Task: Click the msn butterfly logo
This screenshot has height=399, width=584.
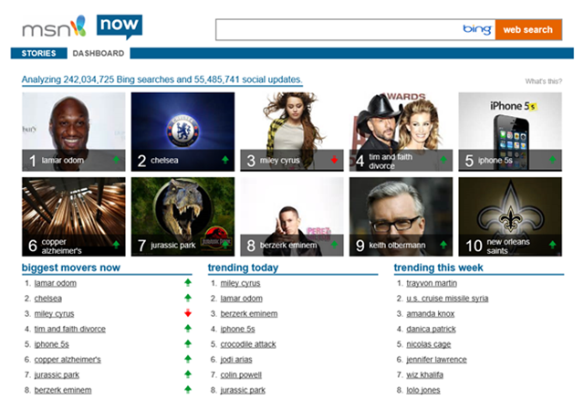Action: (x=55, y=26)
